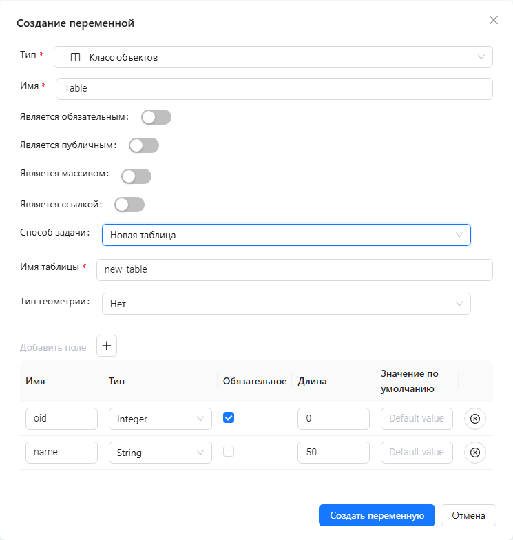The height and width of the screenshot is (540, 513).
Task: Enable the 'Является публичным' switch
Action: click(x=144, y=145)
